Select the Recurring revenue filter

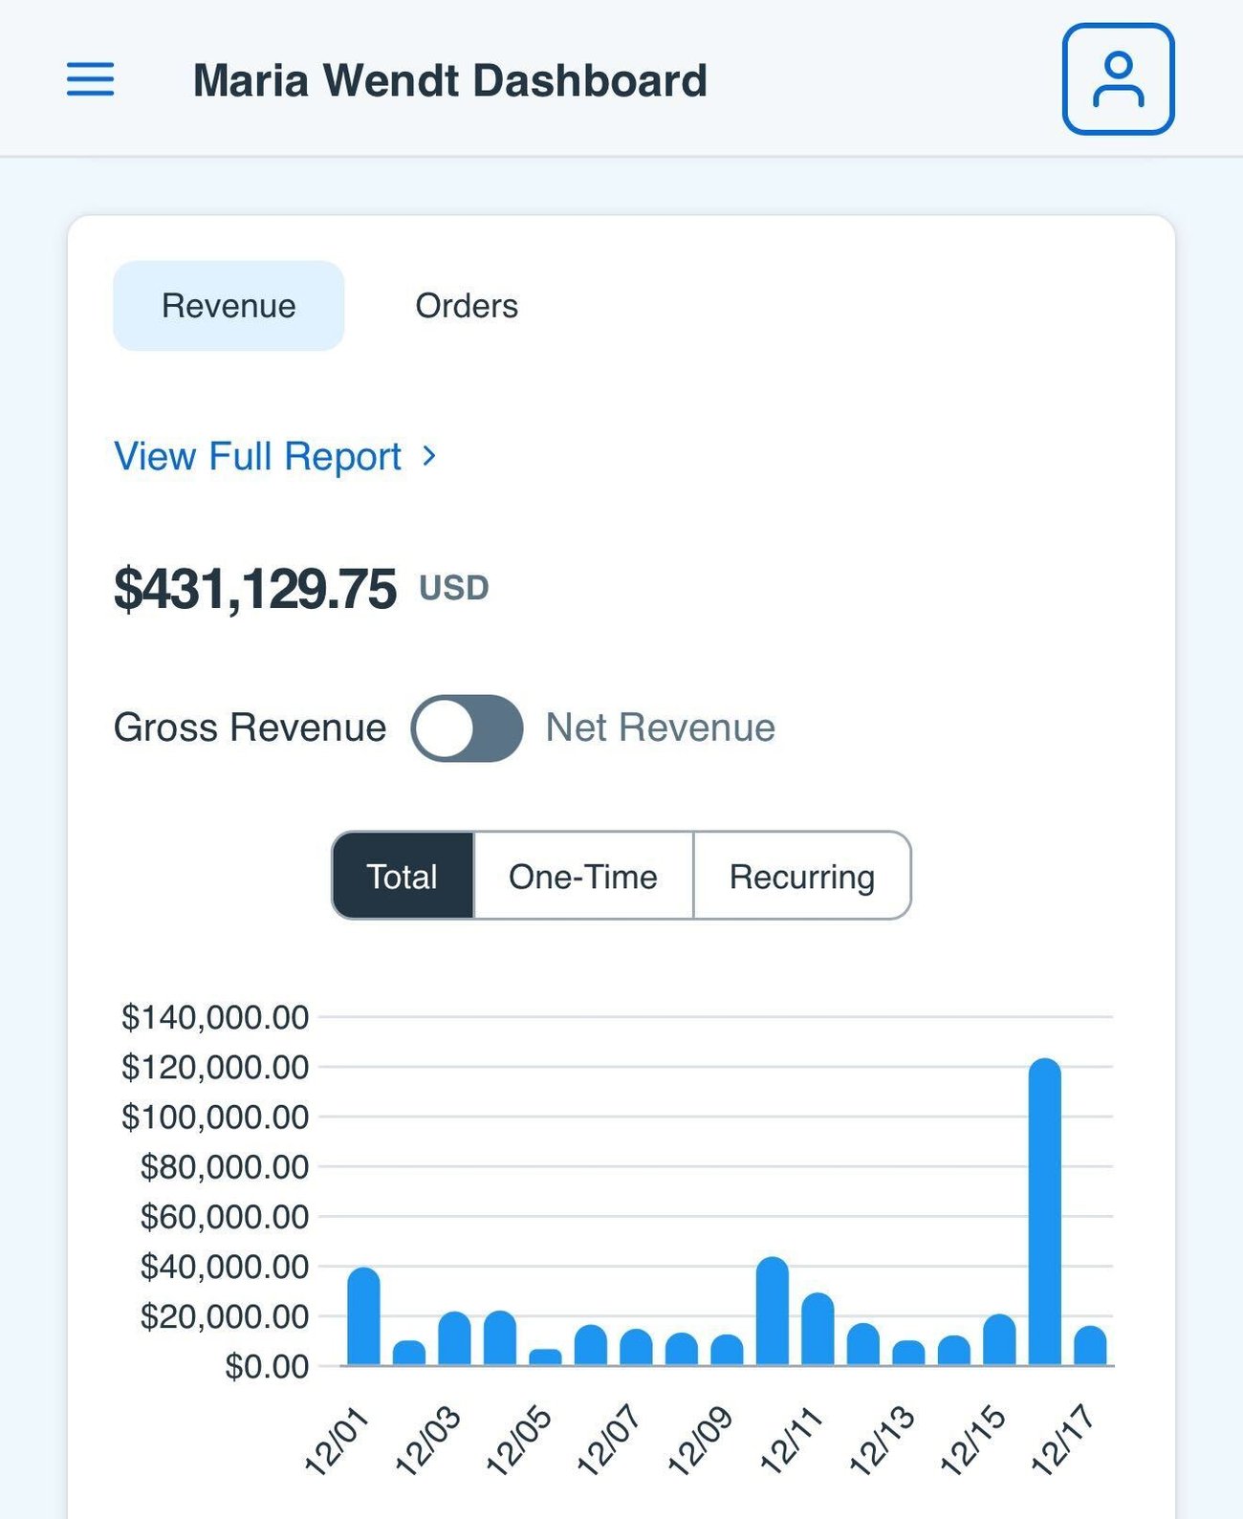tap(801, 877)
